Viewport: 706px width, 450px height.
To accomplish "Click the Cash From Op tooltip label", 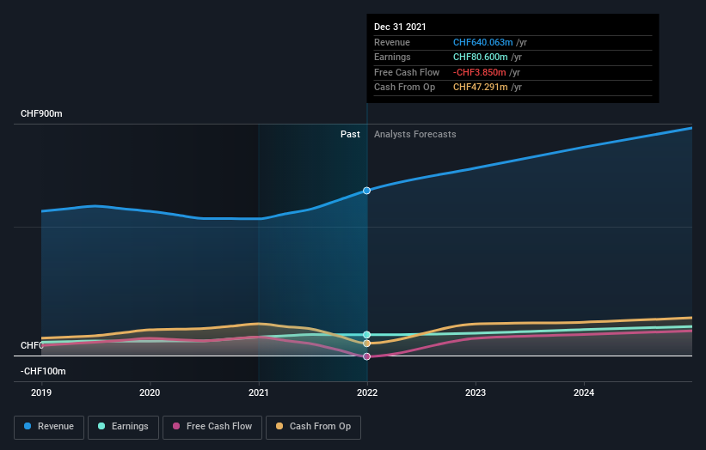I will click(405, 88).
